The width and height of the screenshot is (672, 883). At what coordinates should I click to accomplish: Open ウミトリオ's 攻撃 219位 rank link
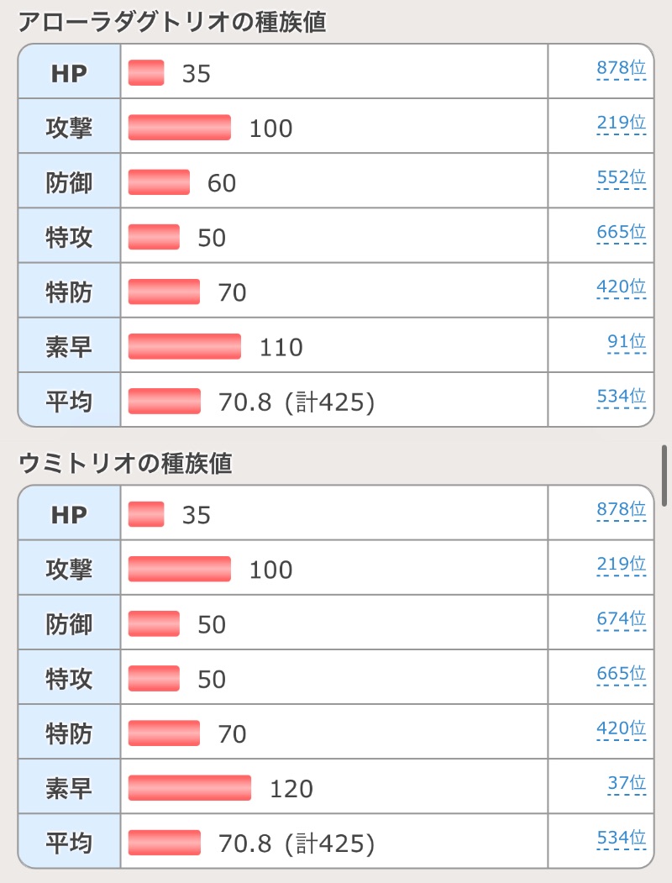621,565
